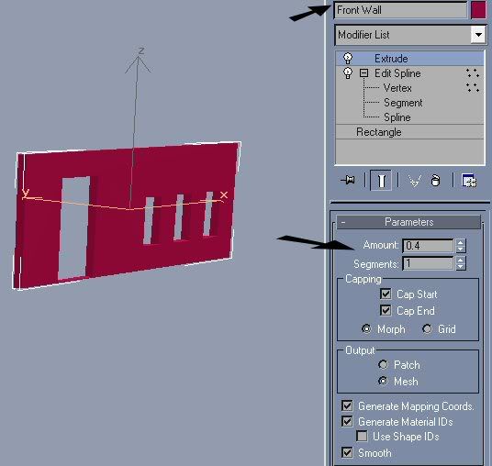
Task: Click the Pin Stack icon
Action: [348, 181]
